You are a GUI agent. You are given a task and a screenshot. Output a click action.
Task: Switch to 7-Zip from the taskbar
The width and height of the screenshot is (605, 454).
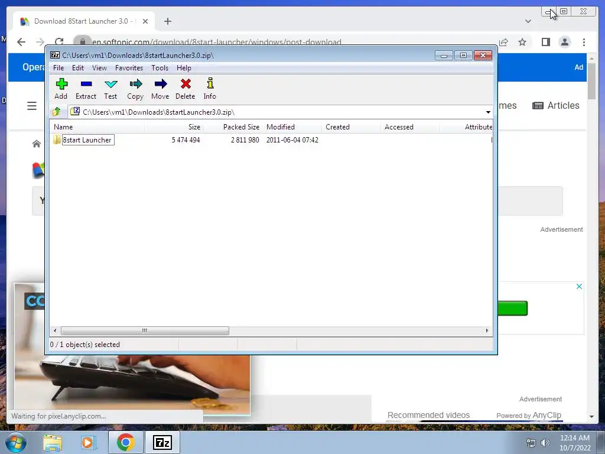point(162,442)
